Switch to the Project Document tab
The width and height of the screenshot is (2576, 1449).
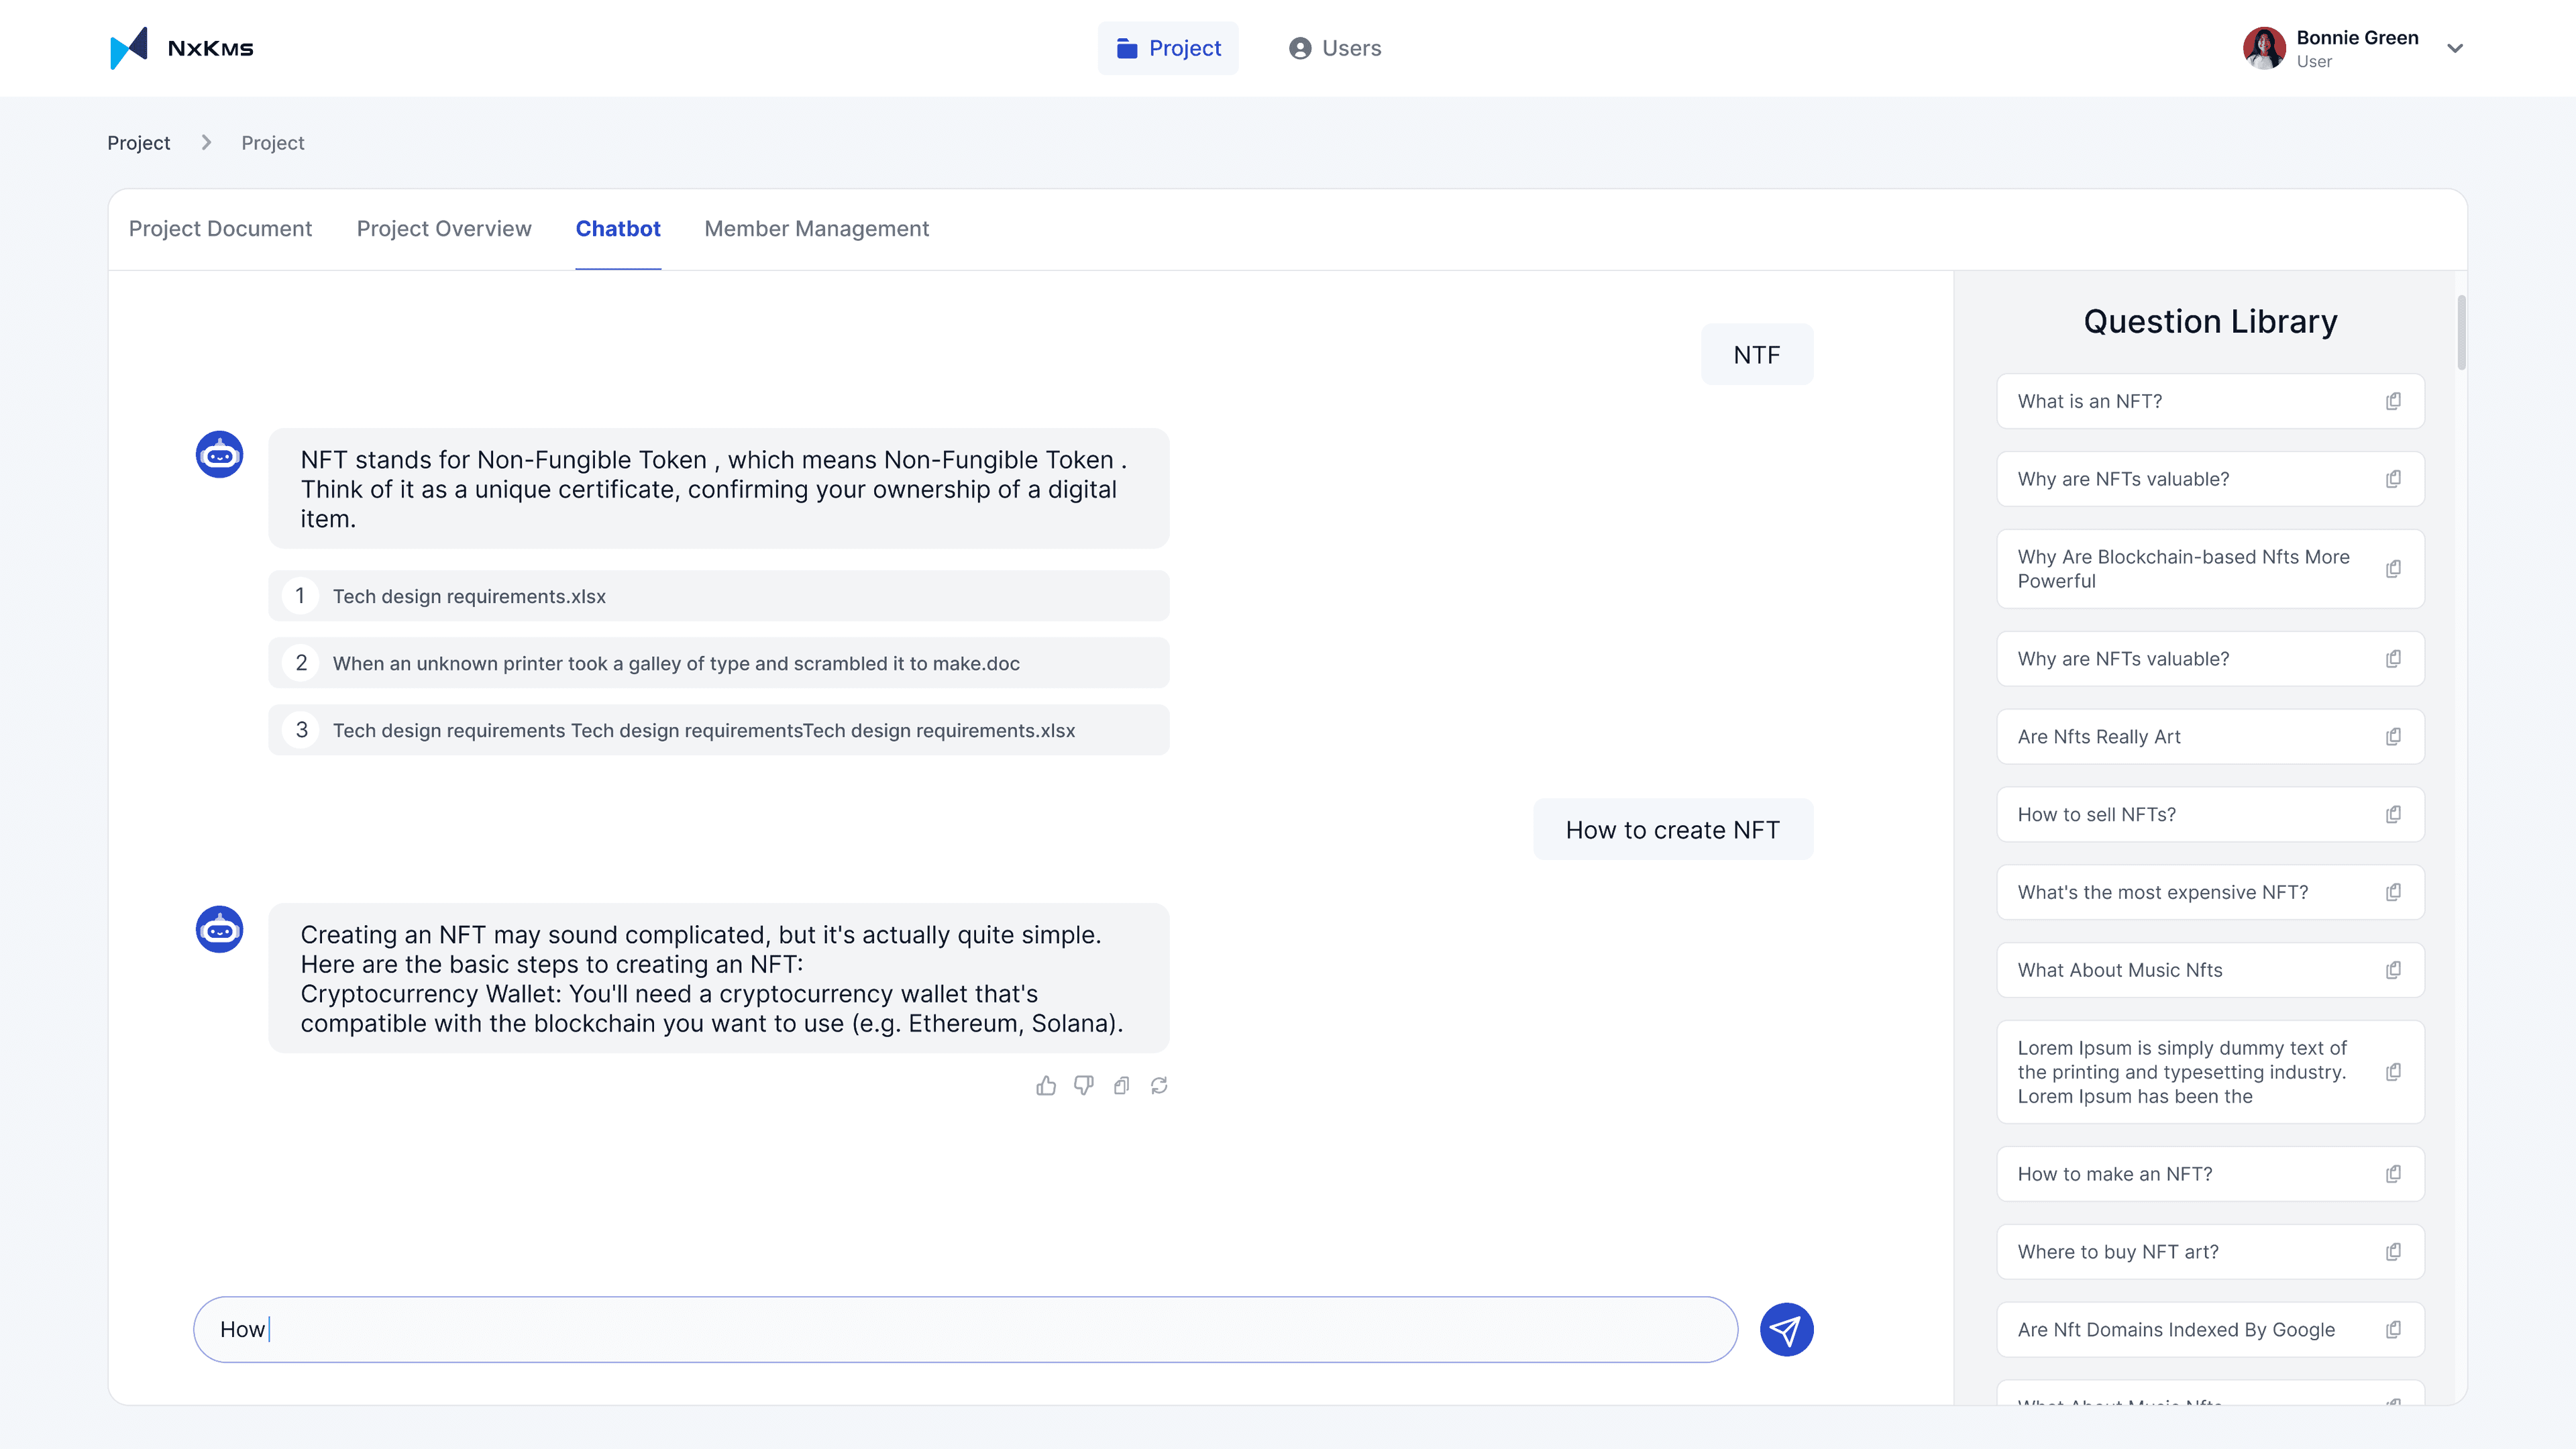pos(220,229)
